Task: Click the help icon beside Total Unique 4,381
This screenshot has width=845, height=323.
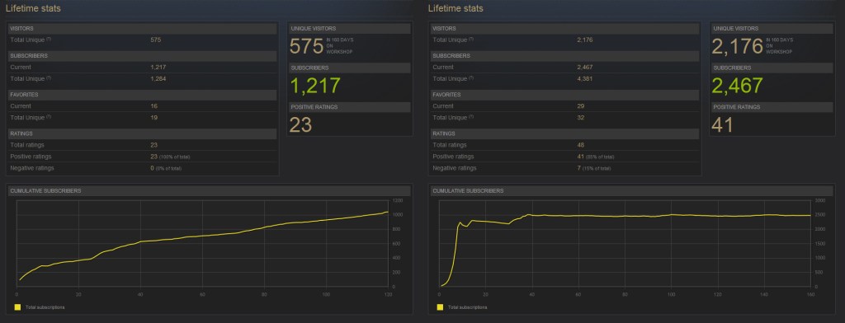Action: tap(471, 77)
